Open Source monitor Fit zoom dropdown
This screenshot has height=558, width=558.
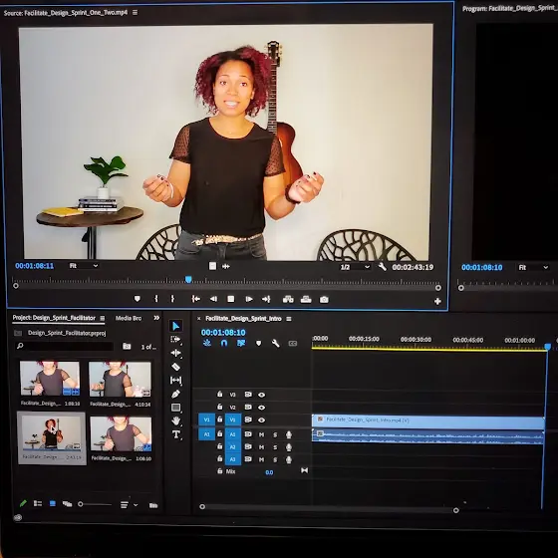tap(84, 266)
